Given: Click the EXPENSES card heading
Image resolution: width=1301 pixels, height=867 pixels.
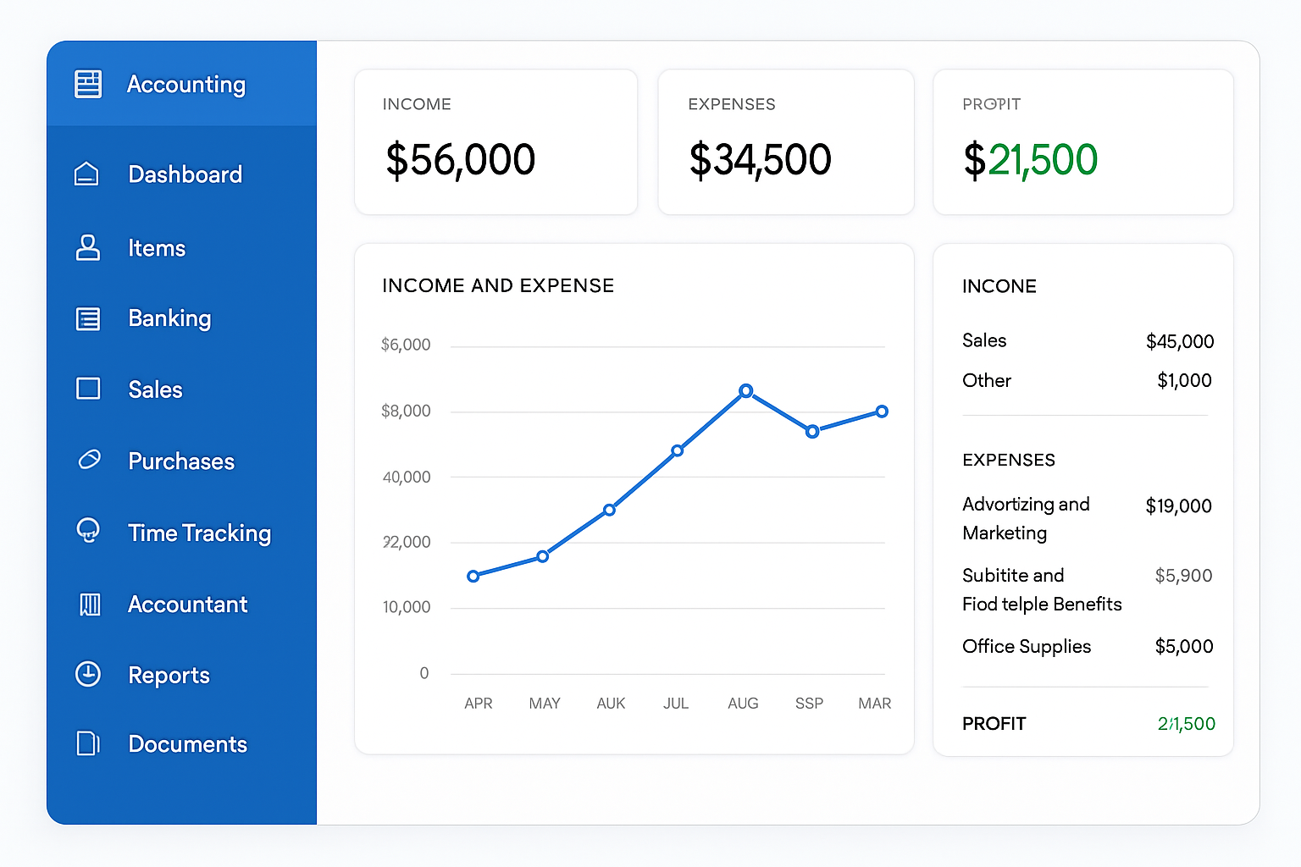Looking at the screenshot, I should (x=732, y=104).
